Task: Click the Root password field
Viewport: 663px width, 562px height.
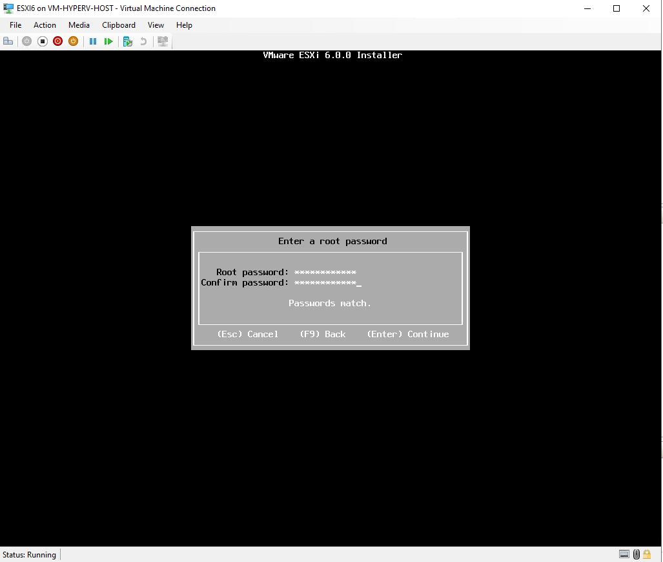Action: pyautogui.click(x=325, y=272)
